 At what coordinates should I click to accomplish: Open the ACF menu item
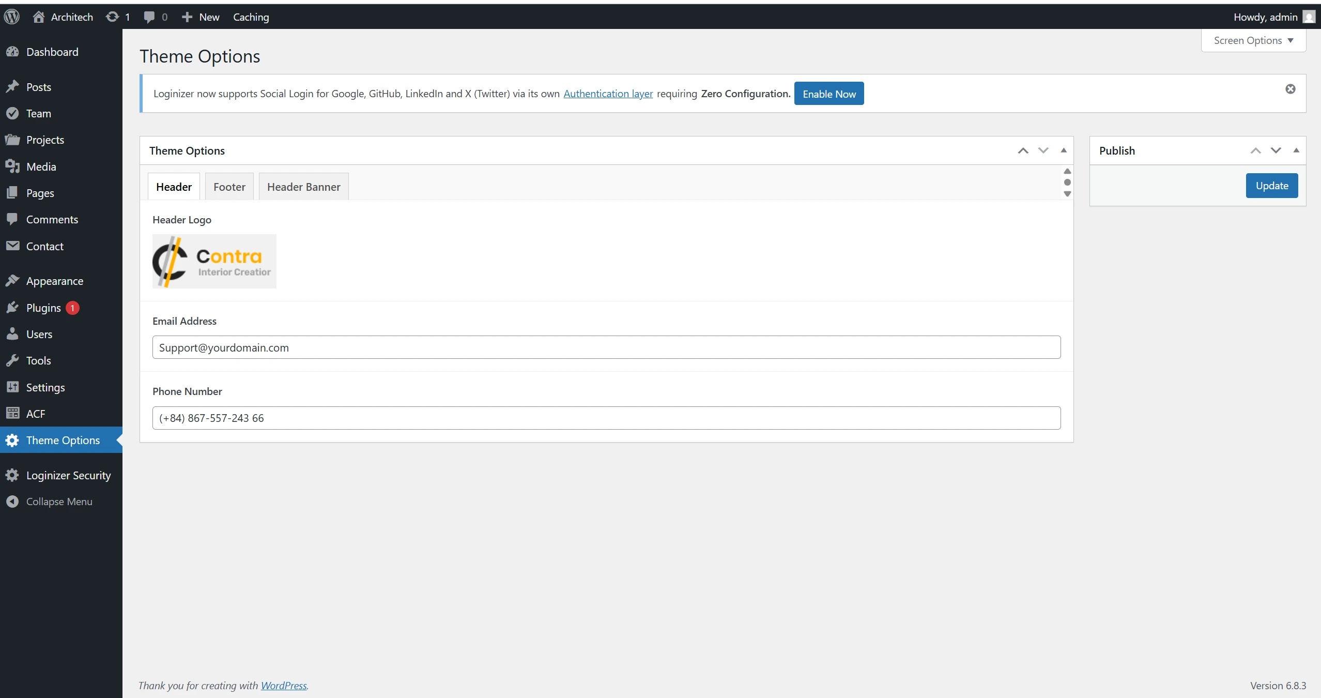(x=36, y=414)
